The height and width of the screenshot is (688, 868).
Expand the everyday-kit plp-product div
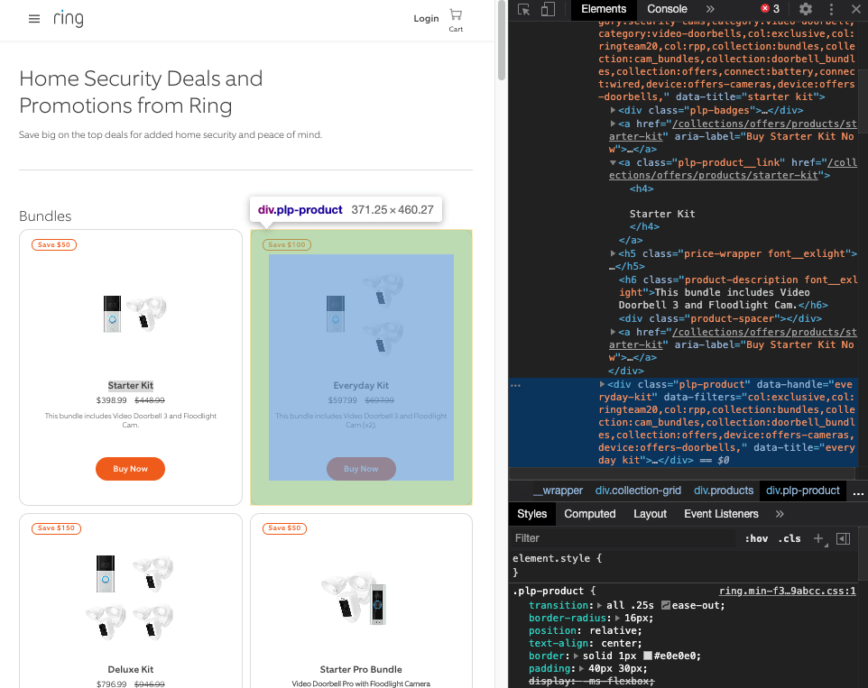pyautogui.click(x=603, y=384)
